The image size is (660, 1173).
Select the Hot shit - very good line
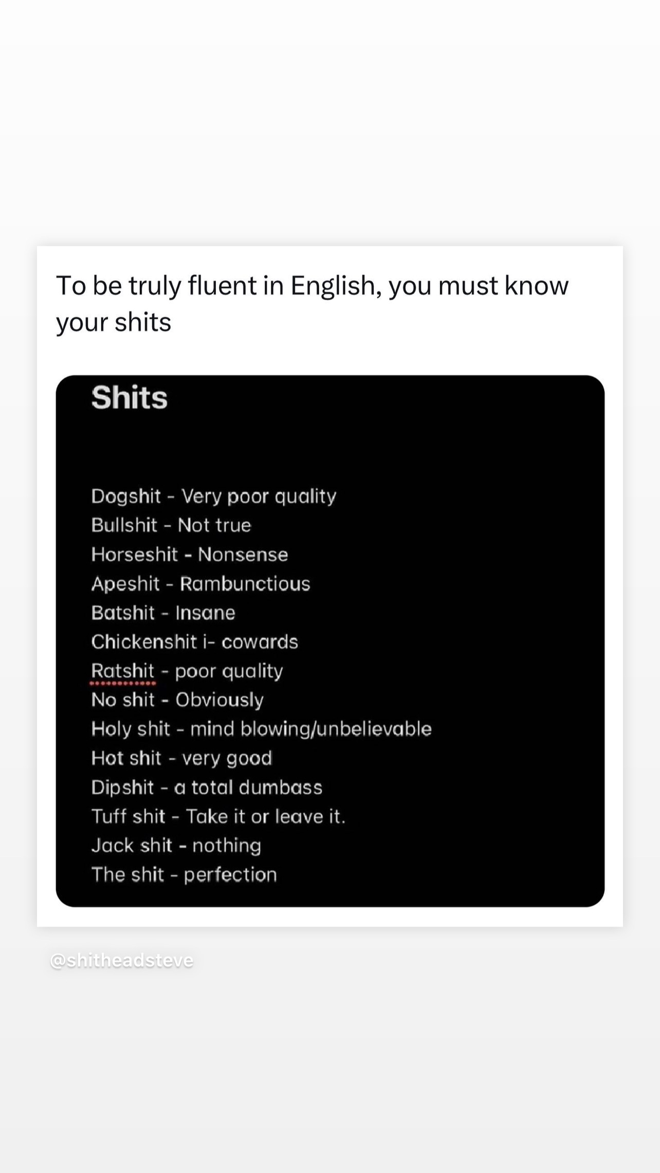182,759
